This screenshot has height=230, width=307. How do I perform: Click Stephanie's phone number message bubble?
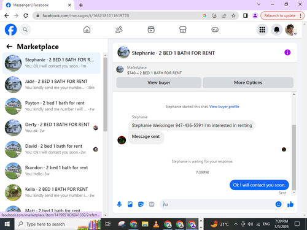[192, 125]
